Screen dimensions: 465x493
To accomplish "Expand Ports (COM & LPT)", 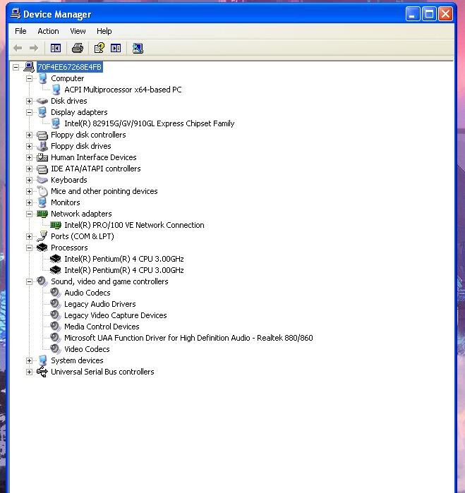I will click(x=29, y=236).
